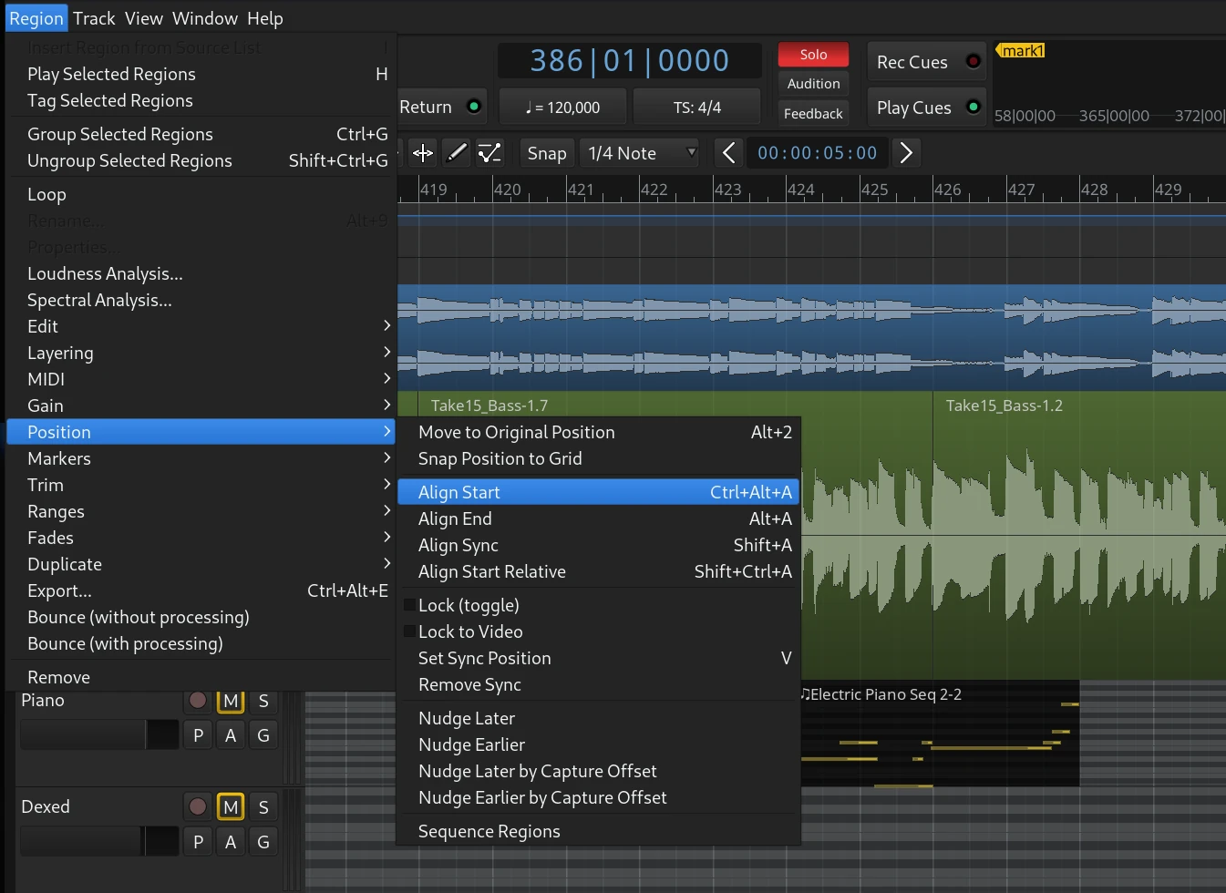
Task: Open Piano track group button G
Action: [x=263, y=735]
